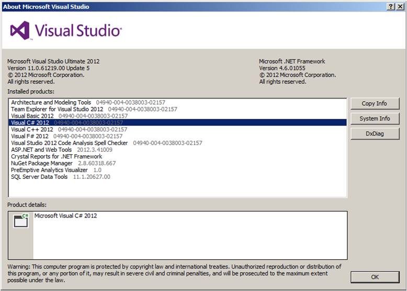This screenshot has width=407, height=291.
Task: Click the Installed products label
Action: 31,92
